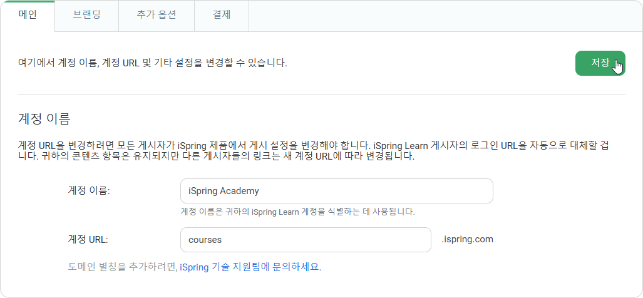The image size is (643, 298).
Task: Click into the 계정 URL field
Action: (306, 240)
